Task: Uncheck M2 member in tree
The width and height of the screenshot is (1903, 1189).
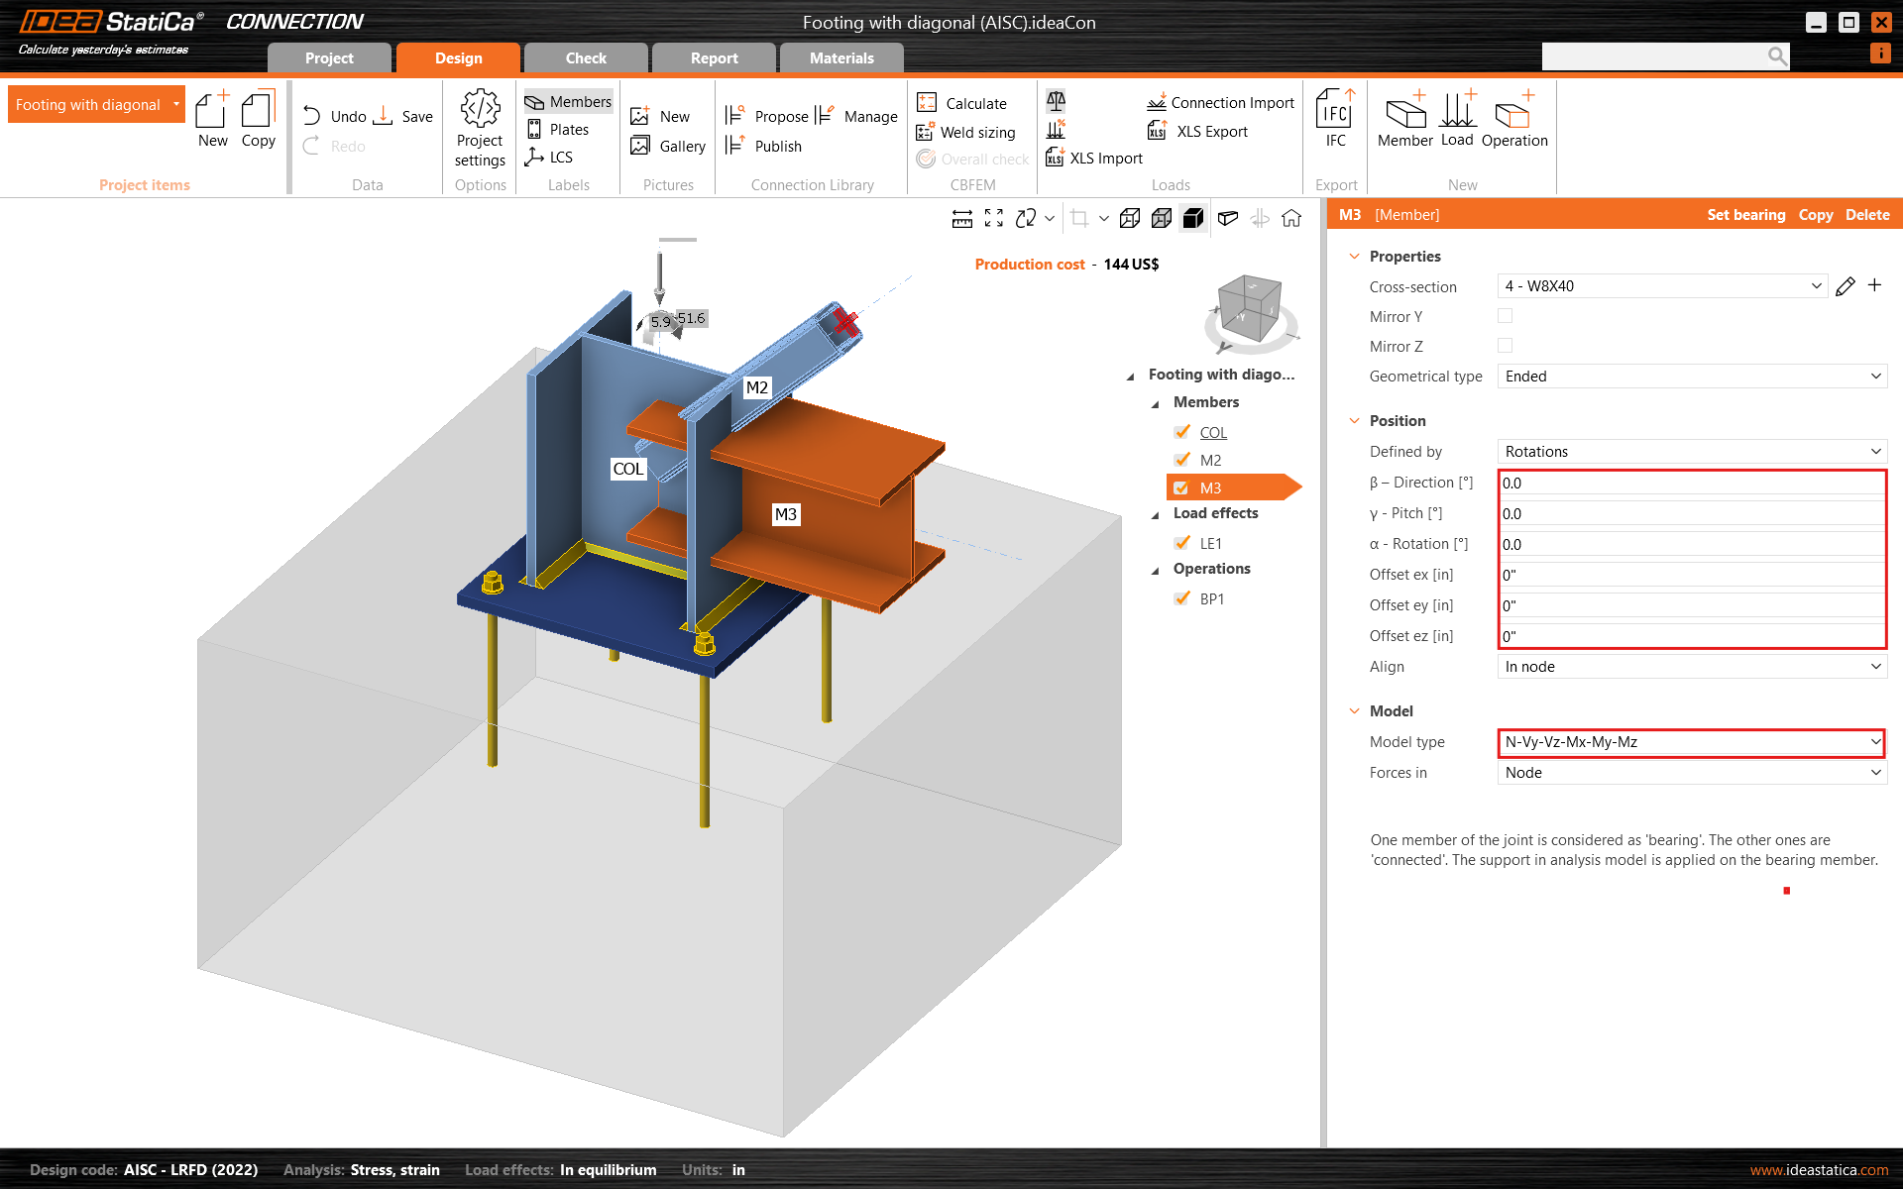Action: pos(1181,460)
